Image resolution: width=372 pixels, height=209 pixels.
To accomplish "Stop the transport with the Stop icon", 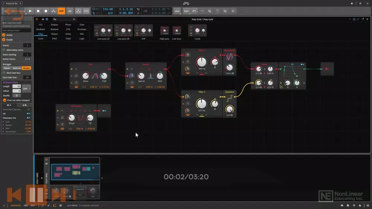I will coord(38,11).
